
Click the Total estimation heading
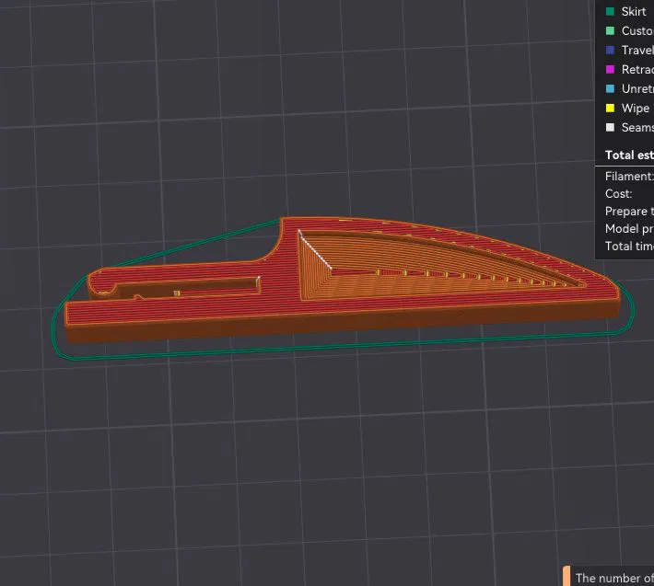[x=629, y=155]
